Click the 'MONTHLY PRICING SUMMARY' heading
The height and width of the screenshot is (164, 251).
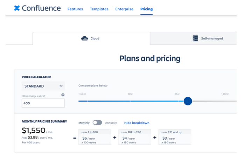(x=44, y=121)
